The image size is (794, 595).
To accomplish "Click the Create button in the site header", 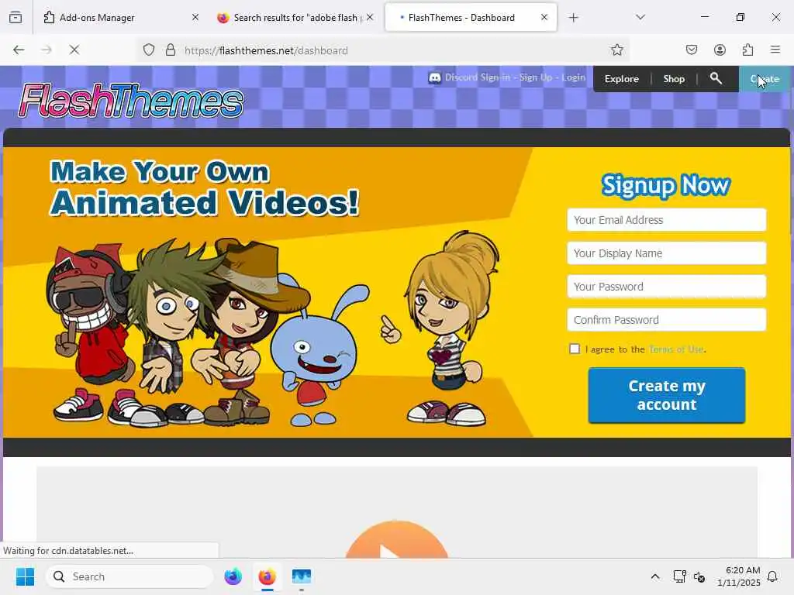I will (765, 79).
